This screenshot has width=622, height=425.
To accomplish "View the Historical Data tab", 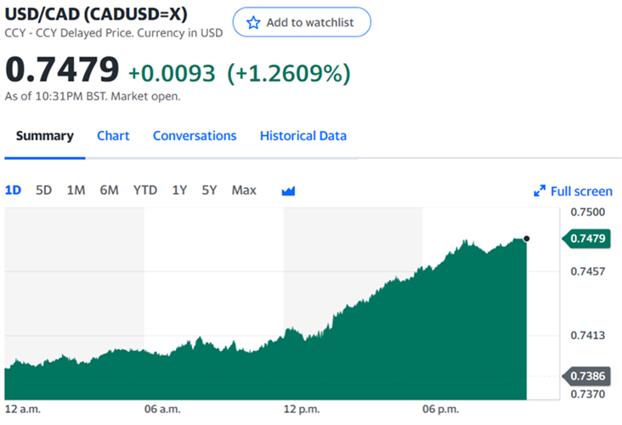I will (303, 136).
